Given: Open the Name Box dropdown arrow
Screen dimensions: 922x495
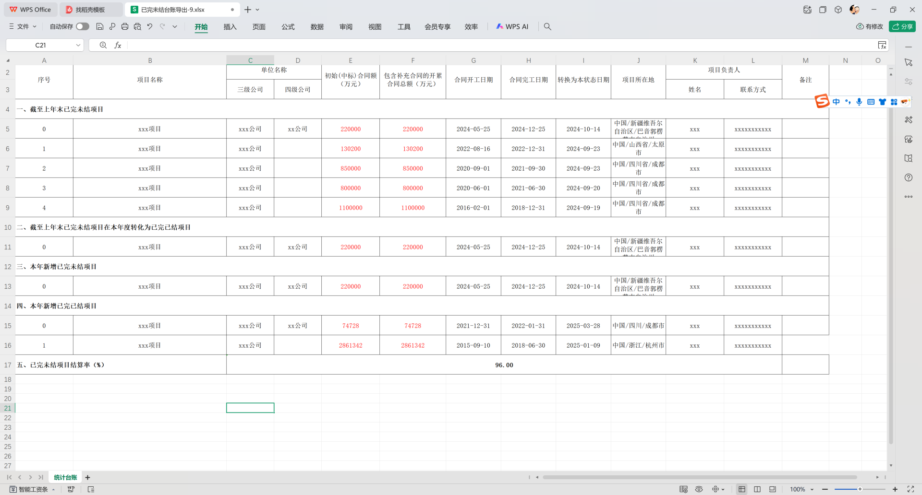Looking at the screenshot, I should click(78, 45).
